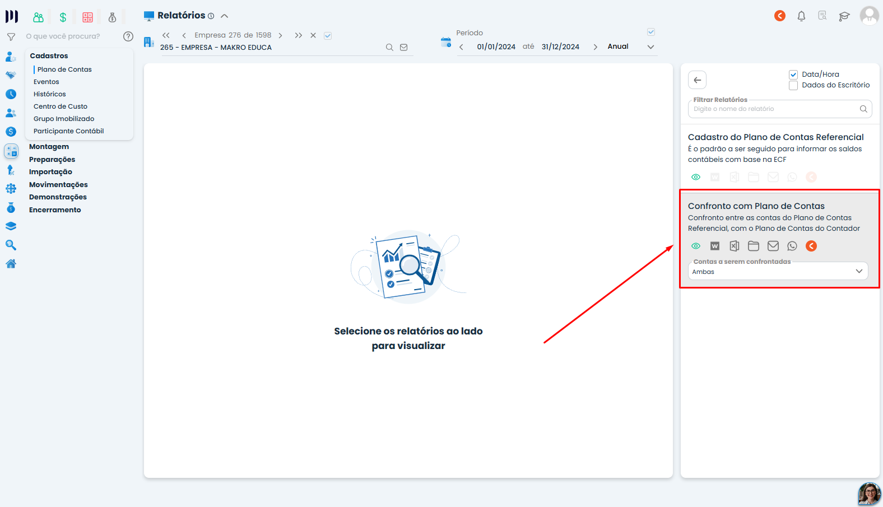This screenshot has height=507, width=883.
Task: Click the home icon in the left sidebar
Action: point(11,264)
